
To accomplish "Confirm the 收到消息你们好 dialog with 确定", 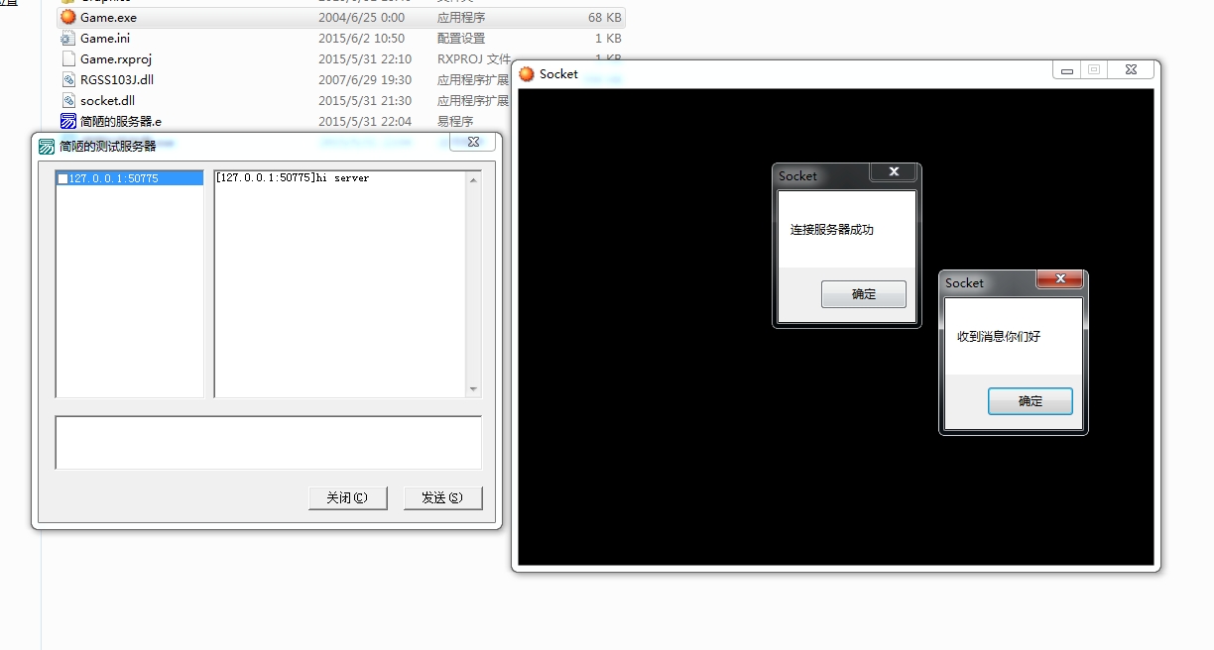I will coord(1031,401).
